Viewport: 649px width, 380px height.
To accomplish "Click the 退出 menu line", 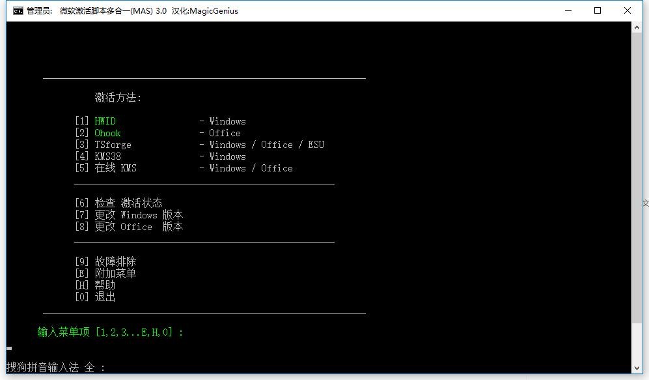I will coord(95,297).
